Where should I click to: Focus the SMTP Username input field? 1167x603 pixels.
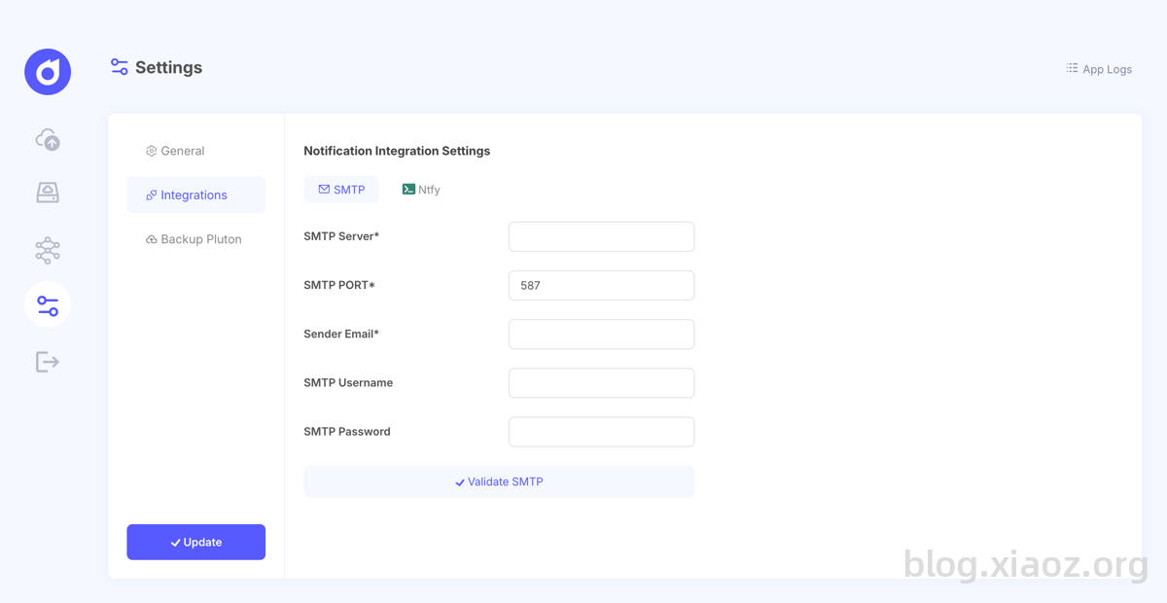click(x=601, y=382)
